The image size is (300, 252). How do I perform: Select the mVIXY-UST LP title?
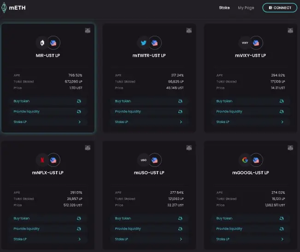250,55
